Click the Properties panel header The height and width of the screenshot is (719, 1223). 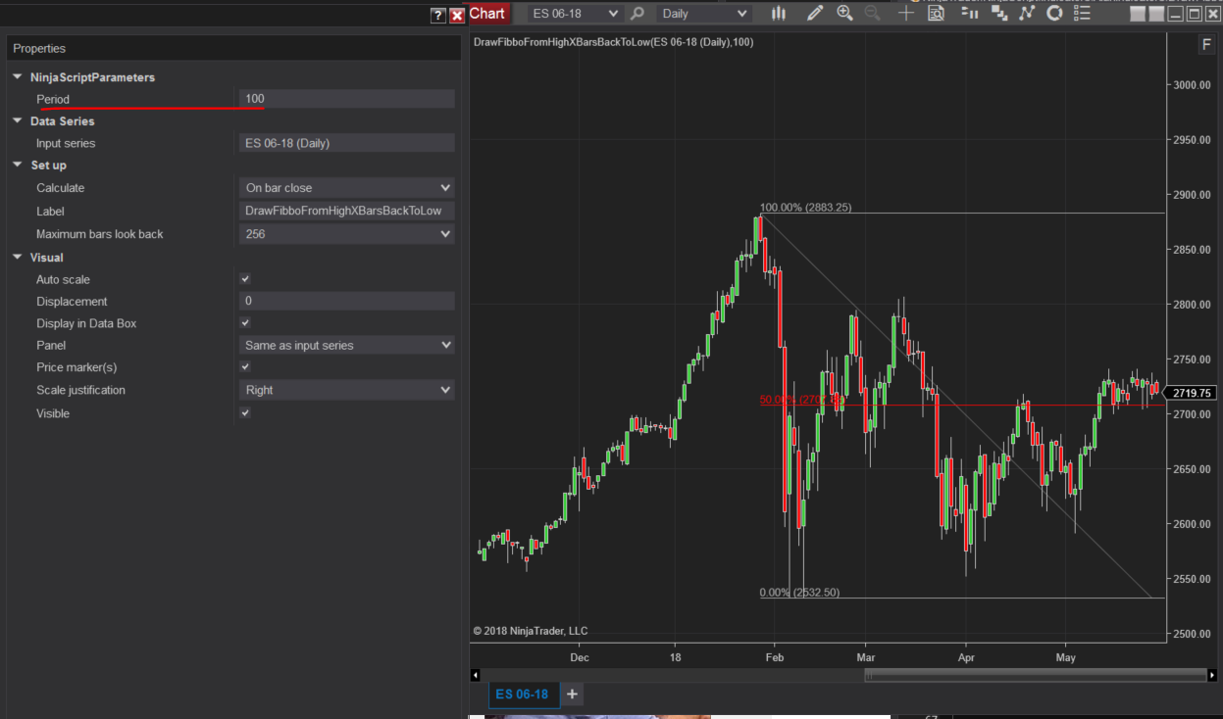click(x=233, y=48)
